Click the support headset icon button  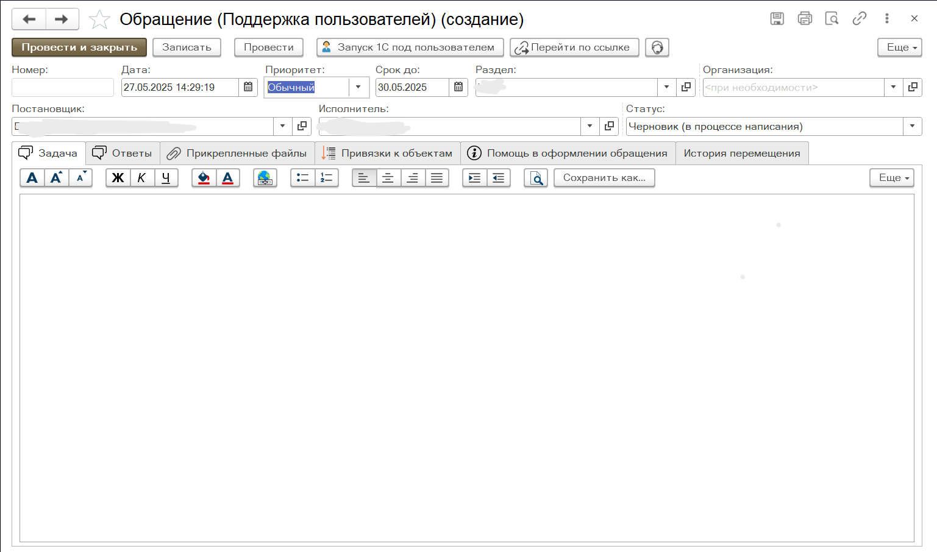[657, 48]
